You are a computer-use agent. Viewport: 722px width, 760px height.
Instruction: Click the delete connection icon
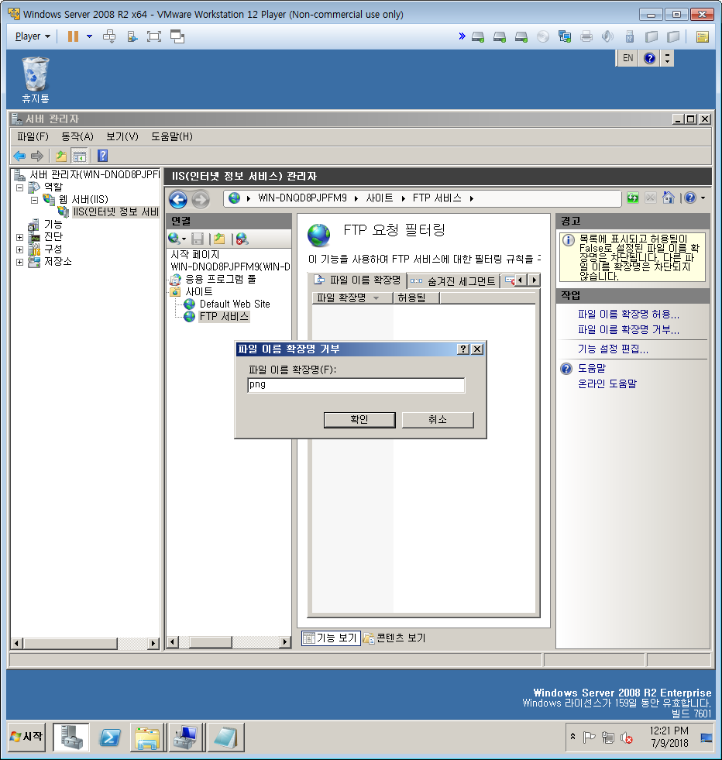(242, 239)
